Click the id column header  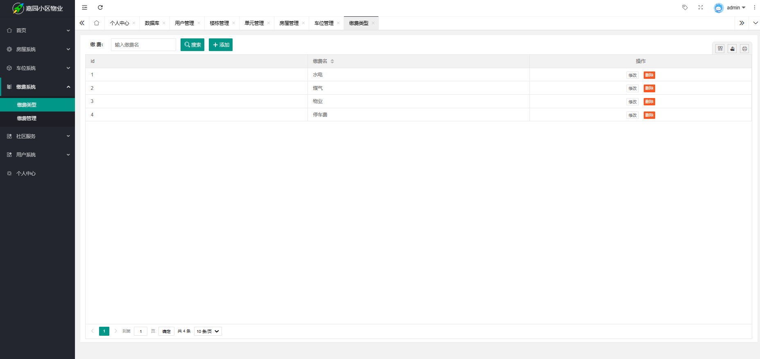pyautogui.click(x=197, y=61)
